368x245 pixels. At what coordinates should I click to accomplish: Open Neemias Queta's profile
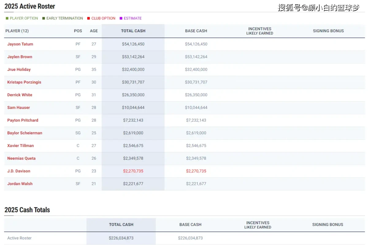[x=21, y=158]
